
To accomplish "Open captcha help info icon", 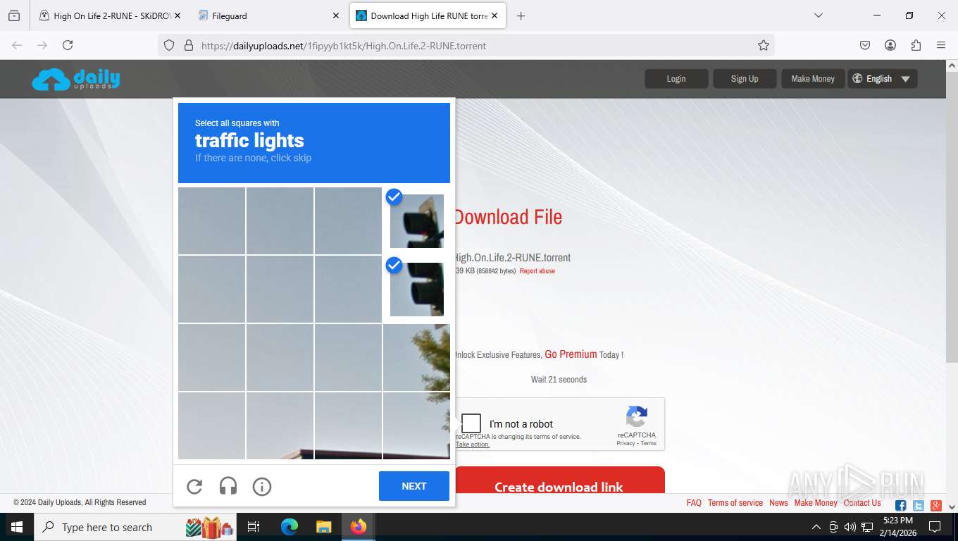I will pos(262,486).
